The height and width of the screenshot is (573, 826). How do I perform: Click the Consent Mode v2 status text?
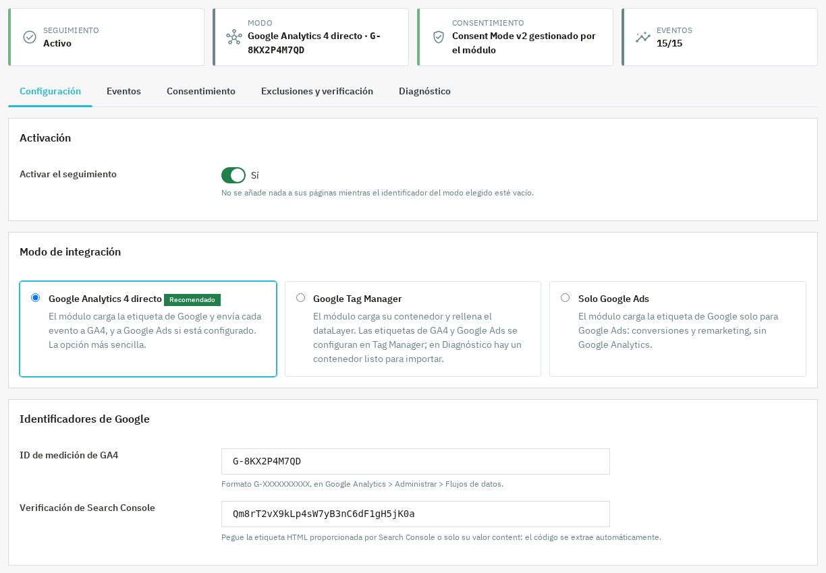click(x=524, y=43)
